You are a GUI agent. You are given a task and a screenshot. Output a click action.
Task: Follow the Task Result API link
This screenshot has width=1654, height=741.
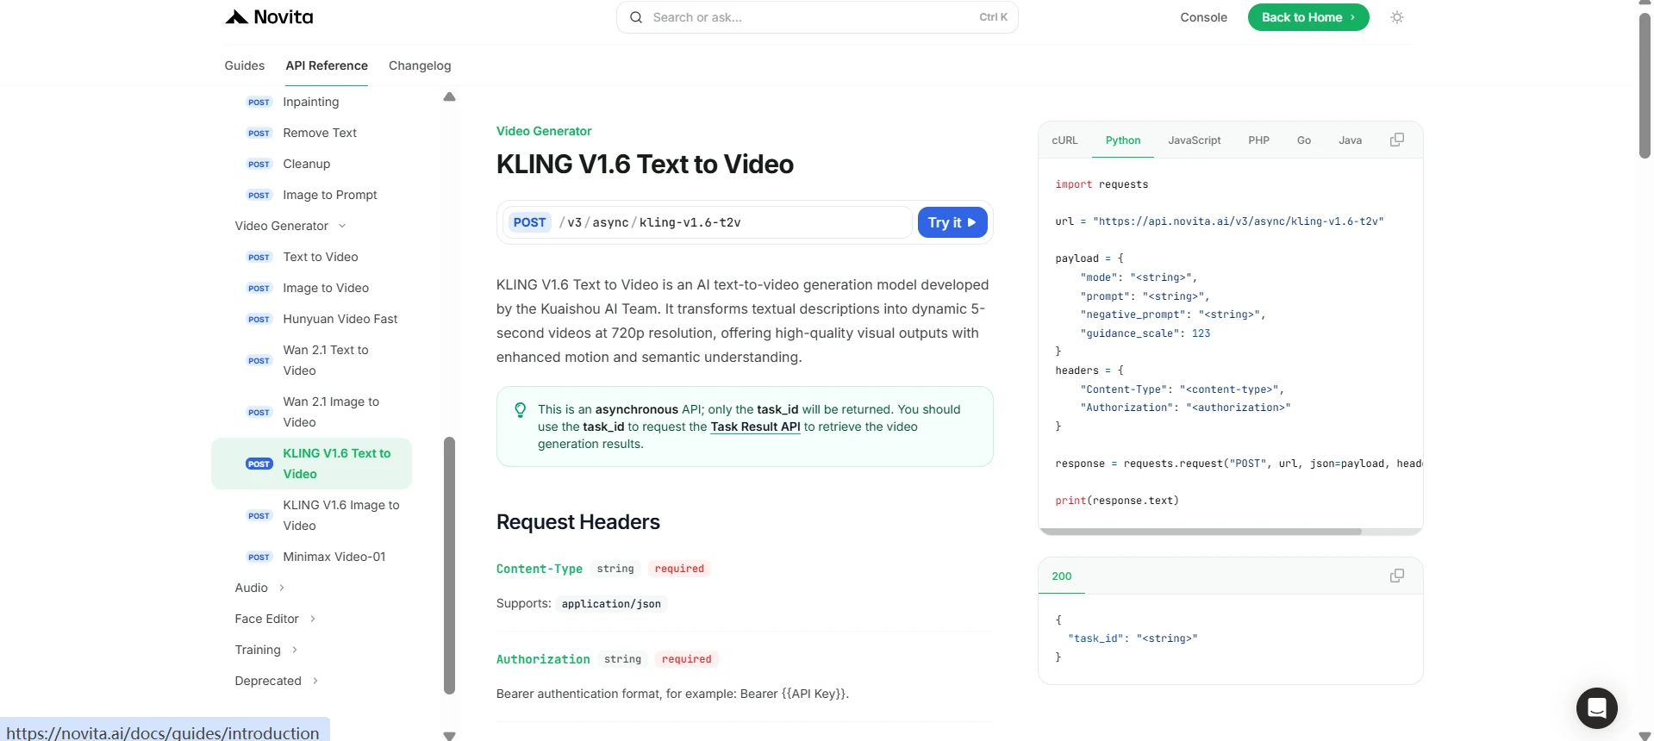pos(755,427)
